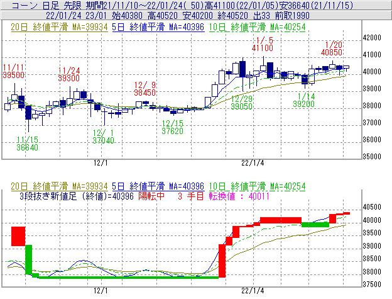Click the 37500 axis label in lower chart

tap(372, 285)
